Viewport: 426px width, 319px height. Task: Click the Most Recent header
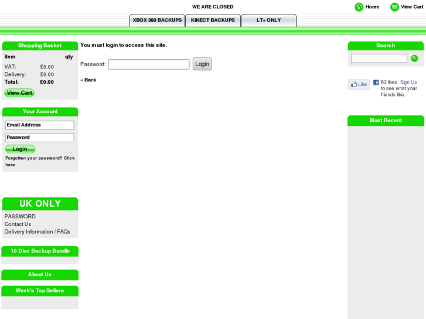(386, 121)
